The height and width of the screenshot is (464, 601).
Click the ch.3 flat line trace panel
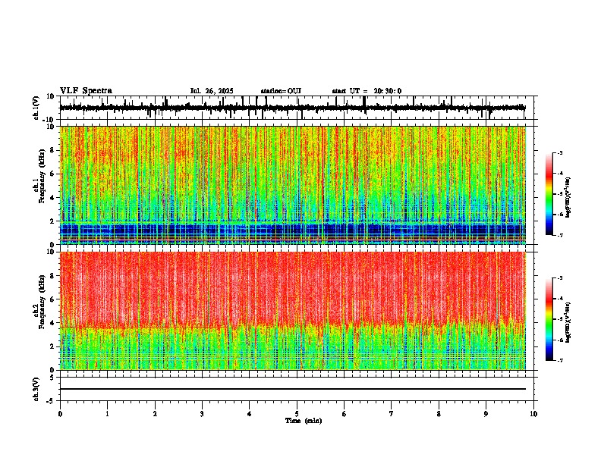(297, 389)
